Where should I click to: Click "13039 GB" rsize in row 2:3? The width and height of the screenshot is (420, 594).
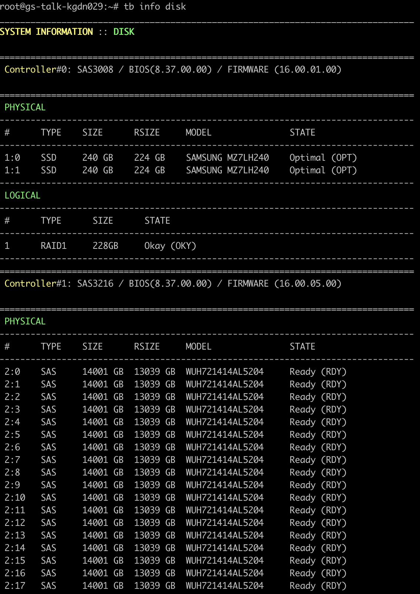155,410
